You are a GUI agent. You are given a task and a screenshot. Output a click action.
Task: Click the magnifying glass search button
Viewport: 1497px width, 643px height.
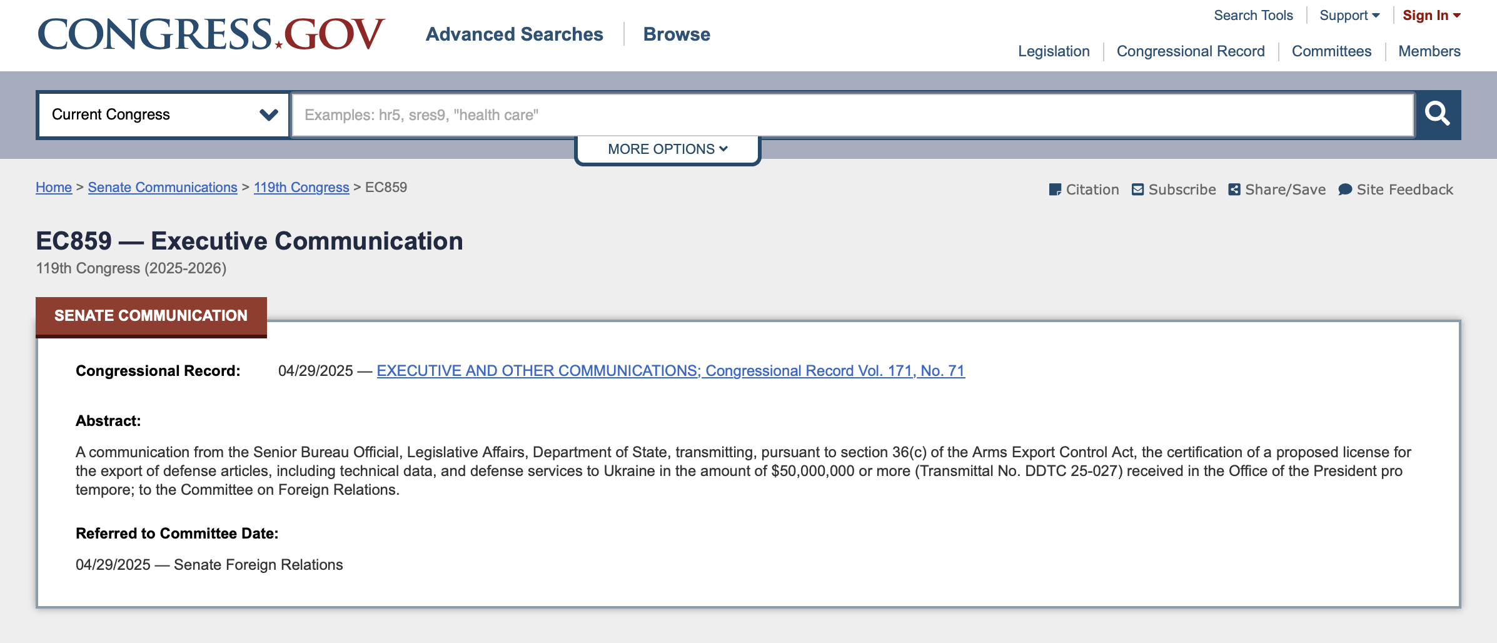[x=1438, y=114]
